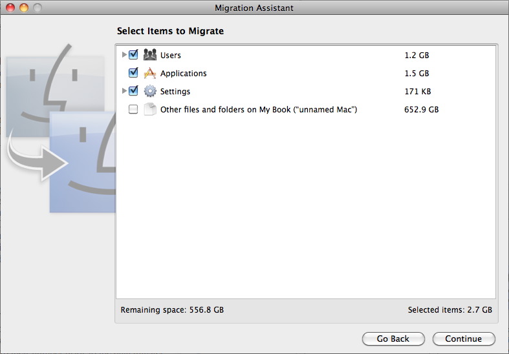Disable the Settings checkbox

pos(133,91)
